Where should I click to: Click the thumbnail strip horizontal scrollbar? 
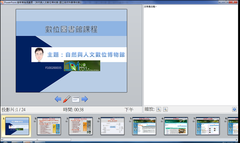point(37,140)
